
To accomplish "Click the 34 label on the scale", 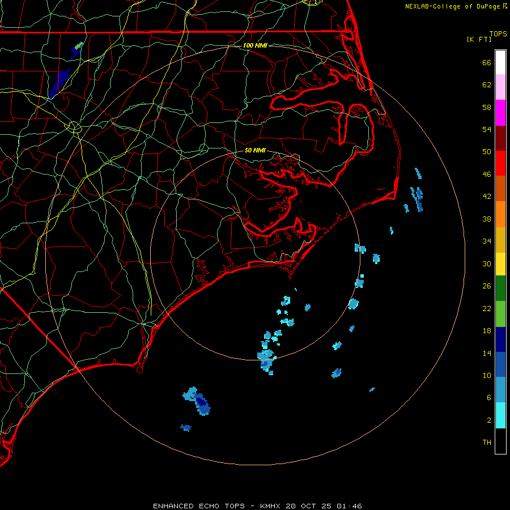I will click(487, 241).
